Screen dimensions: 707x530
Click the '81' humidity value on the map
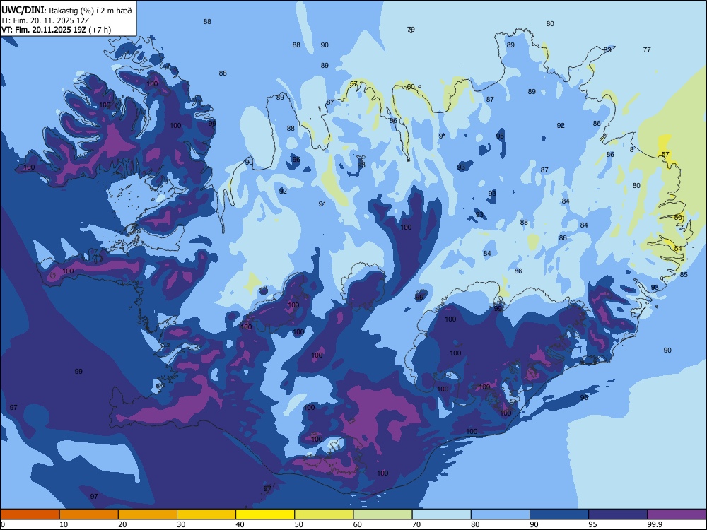[633, 150]
